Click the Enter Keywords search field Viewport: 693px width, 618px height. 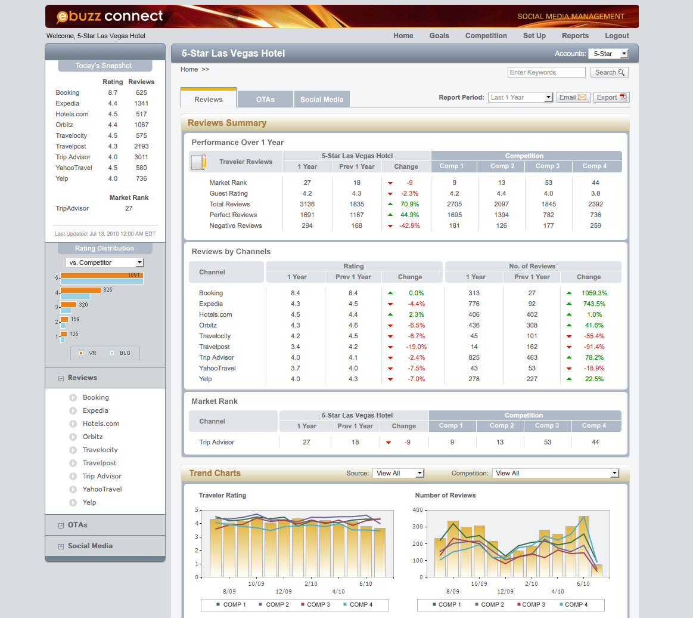(x=546, y=72)
